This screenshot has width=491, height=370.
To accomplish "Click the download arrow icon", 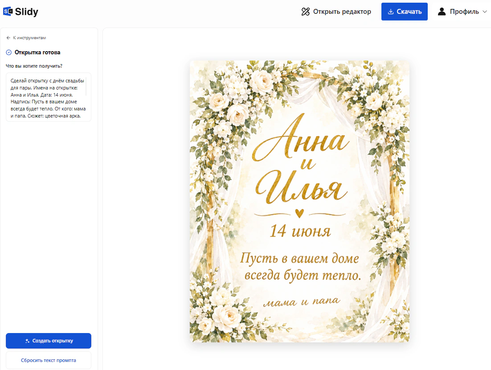I will point(390,12).
